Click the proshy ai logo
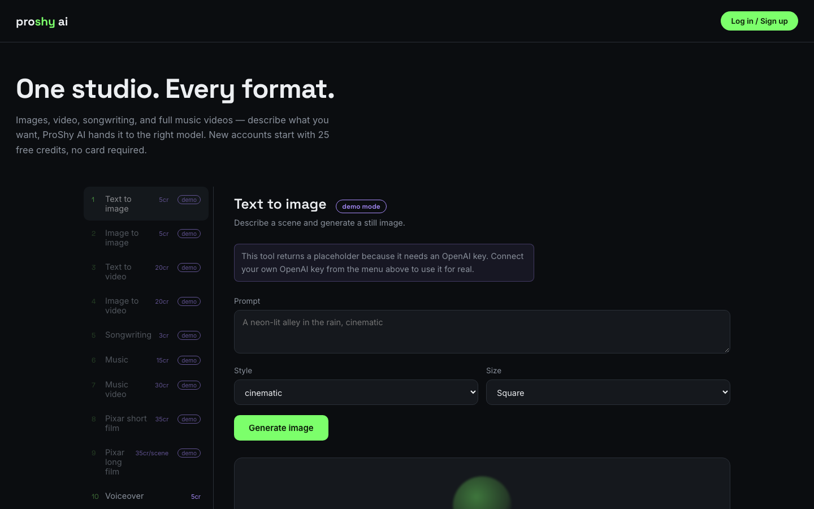The height and width of the screenshot is (509, 814). [42, 21]
